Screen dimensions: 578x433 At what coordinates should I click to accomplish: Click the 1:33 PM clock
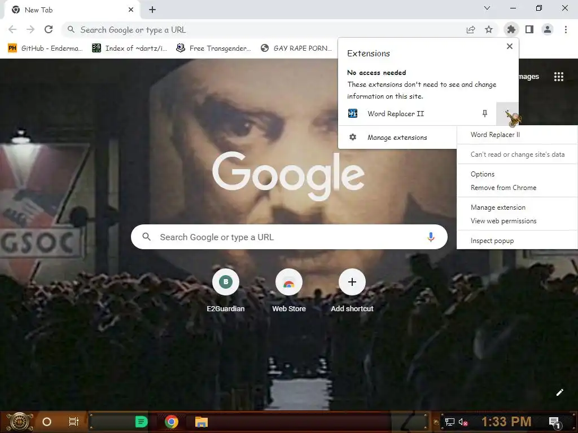tap(506, 422)
